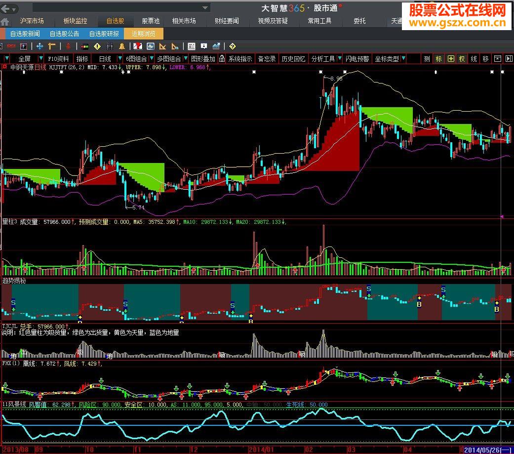Viewport: 514px width, 454px height.
Task: Open the 板块监控 menu
Action: [76, 21]
